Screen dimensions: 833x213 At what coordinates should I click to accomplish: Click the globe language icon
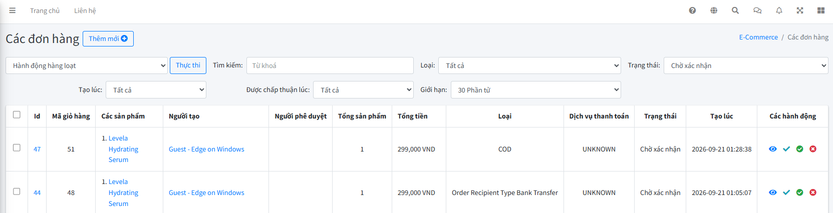(x=714, y=10)
